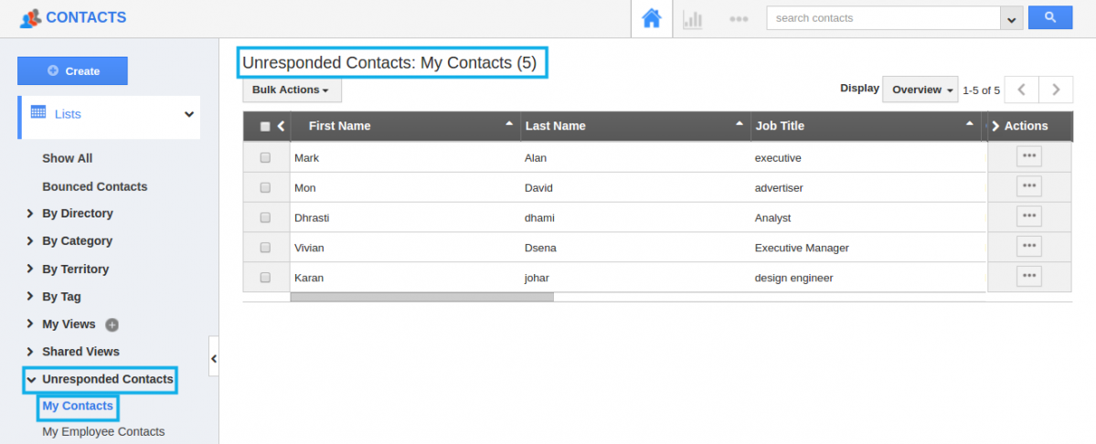Click the first name cell Dhrasti

point(312,217)
